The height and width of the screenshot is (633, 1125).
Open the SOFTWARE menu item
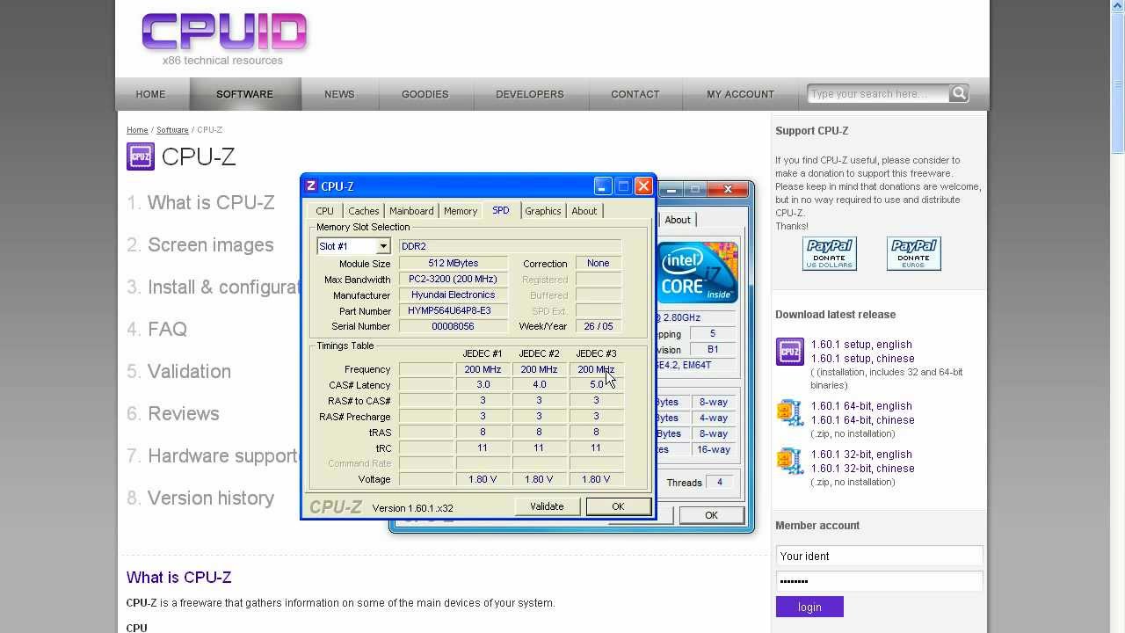pos(244,94)
